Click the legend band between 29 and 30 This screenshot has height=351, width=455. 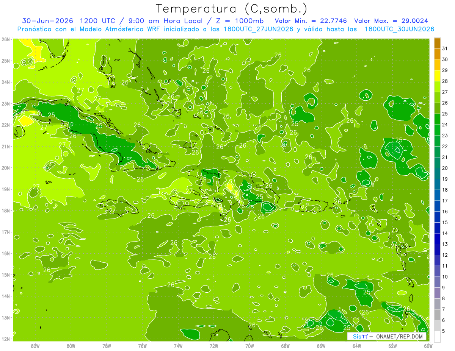point(437,65)
